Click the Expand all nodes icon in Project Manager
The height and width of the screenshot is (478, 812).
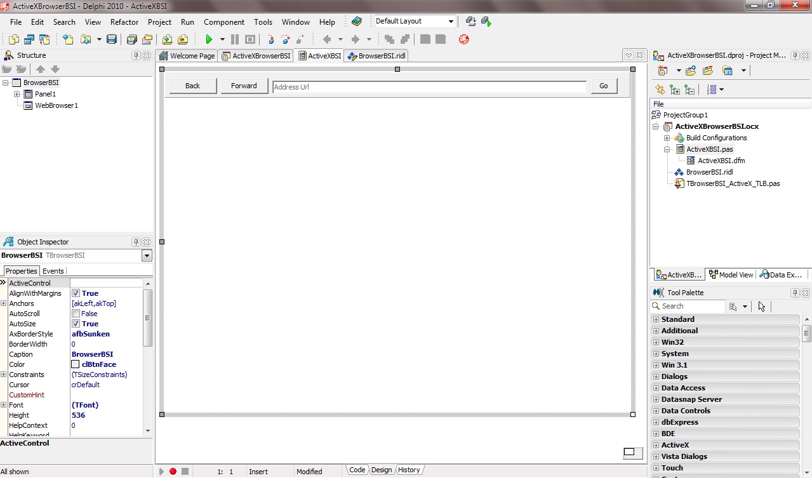point(675,90)
